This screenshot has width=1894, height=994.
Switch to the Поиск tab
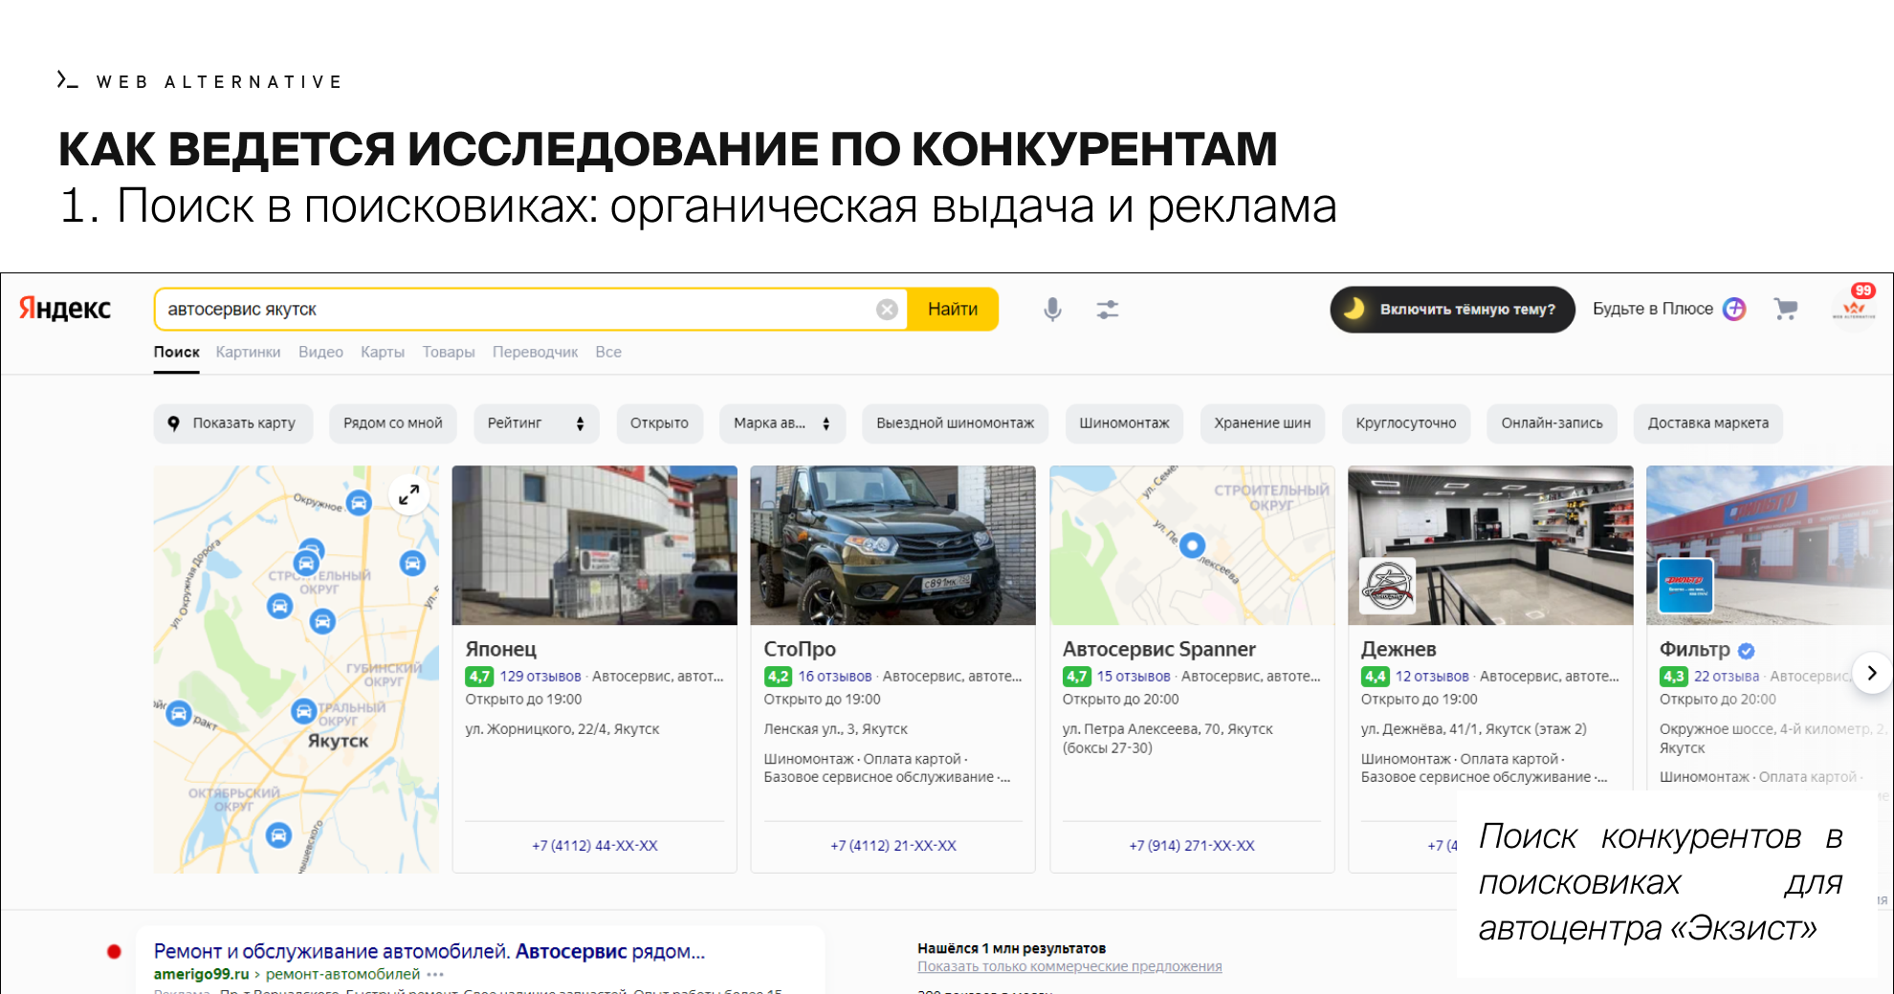pos(177,353)
